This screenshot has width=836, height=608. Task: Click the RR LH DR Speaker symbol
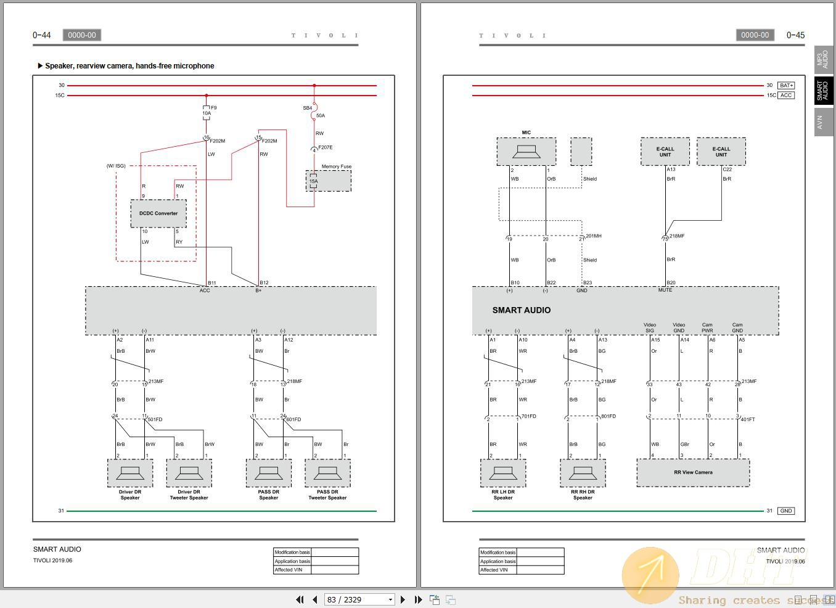point(503,473)
